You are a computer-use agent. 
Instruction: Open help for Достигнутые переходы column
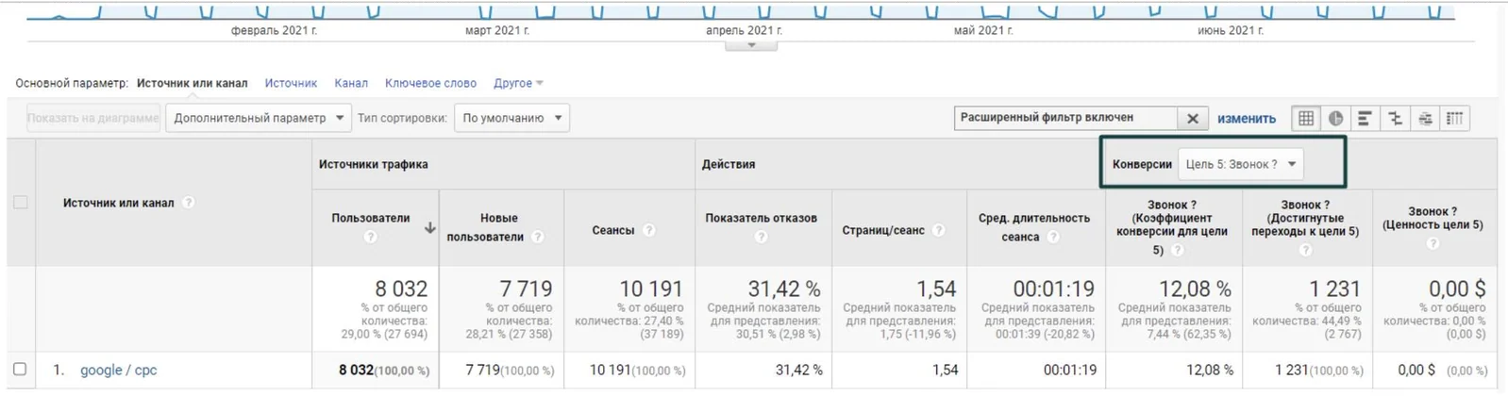(x=1305, y=250)
